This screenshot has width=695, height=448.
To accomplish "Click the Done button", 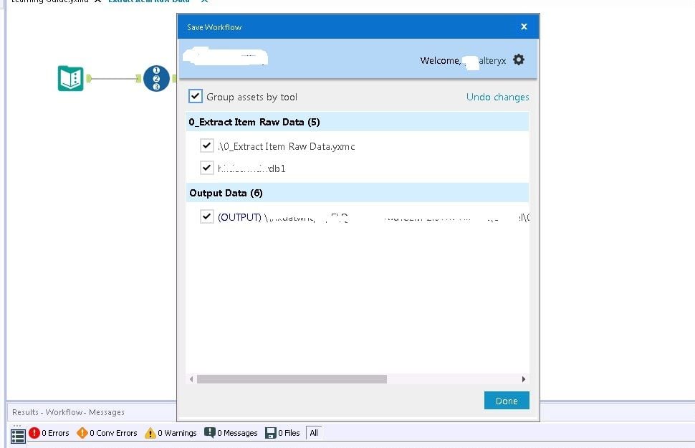I will pyautogui.click(x=507, y=401).
